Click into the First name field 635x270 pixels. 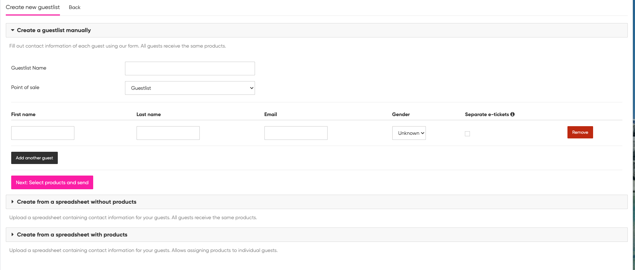[x=43, y=133]
